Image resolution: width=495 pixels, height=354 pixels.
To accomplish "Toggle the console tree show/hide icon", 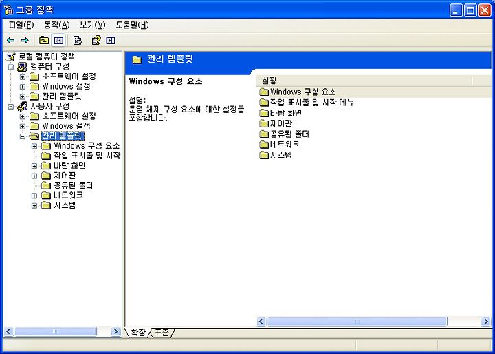I will coord(58,40).
